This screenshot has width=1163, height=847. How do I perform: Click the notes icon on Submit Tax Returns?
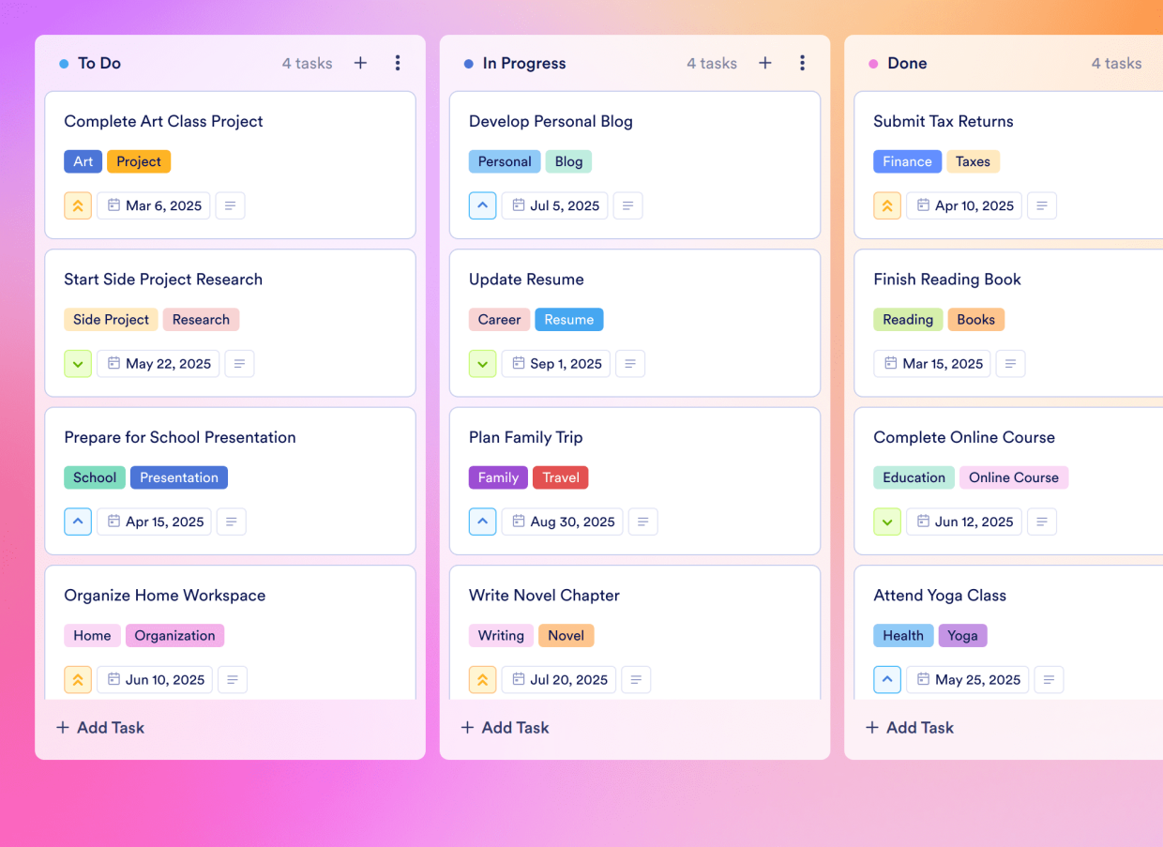coord(1041,205)
